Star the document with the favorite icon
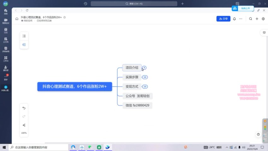This screenshot has height=151, width=268. tap(65, 17)
